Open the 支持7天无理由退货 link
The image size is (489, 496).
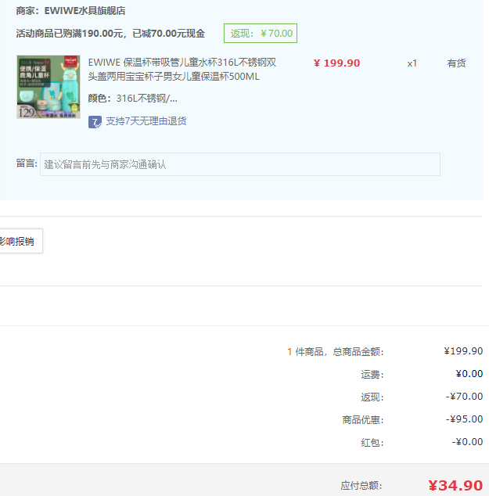(x=146, y=121)
